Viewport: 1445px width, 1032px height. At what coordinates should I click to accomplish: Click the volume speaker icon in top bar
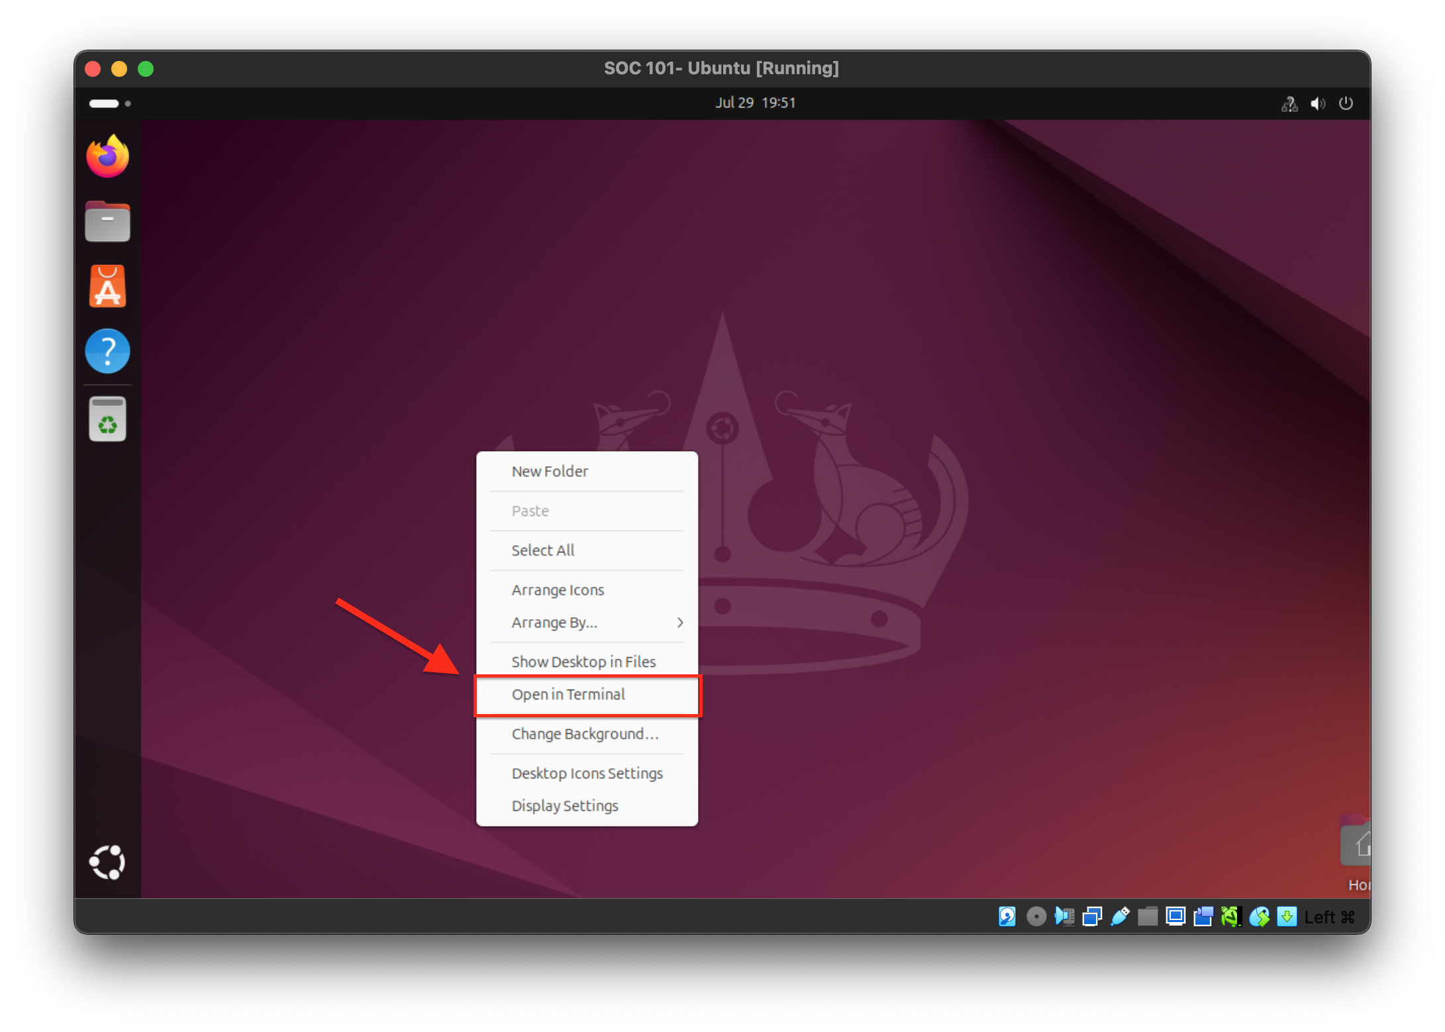click(x=1318, y=103)
